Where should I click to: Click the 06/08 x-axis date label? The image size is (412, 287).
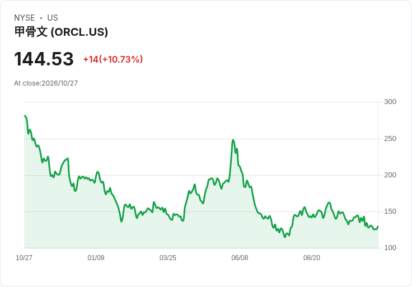pos(240,257)
